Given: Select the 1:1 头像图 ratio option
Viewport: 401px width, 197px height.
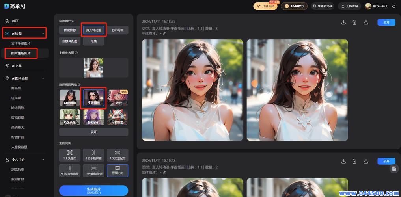Looking at the screenshot, I should tap(70, 155).
